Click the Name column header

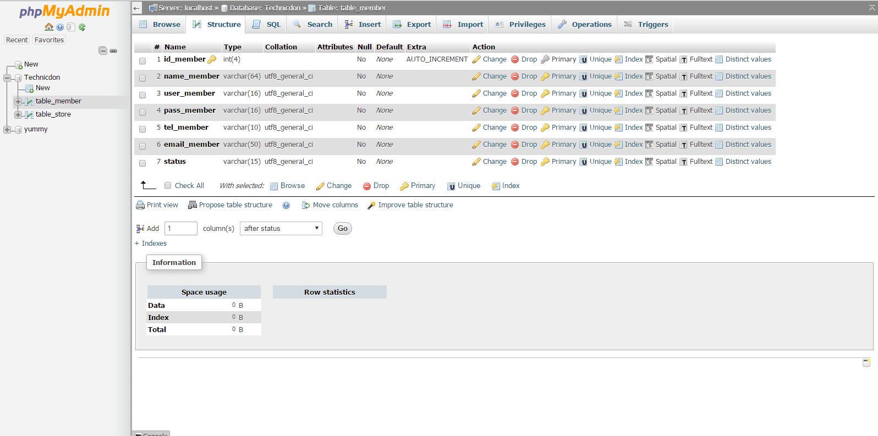pos(175,47)
